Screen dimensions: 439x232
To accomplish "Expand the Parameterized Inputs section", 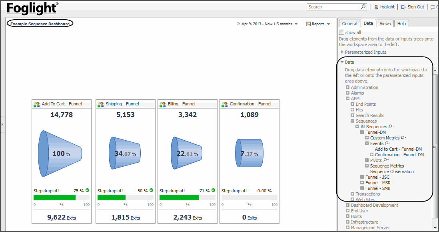I will pyautogui.click(x=342, y=52).
